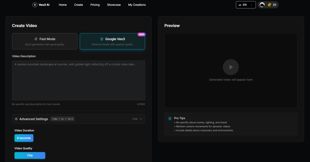Click the Advanced Settings heading

(x=34, y=119)
